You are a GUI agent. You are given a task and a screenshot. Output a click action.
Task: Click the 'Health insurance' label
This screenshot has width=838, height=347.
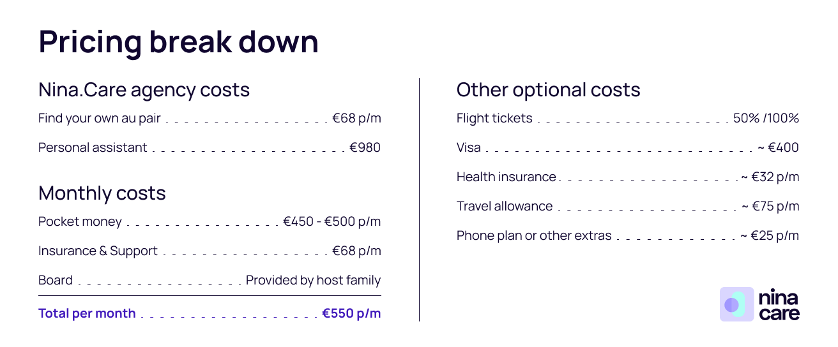point(507,177)
